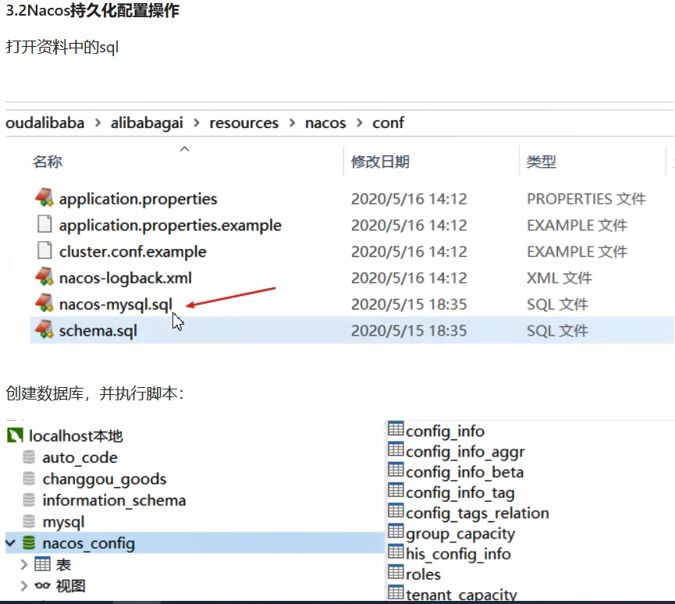Select the group_capacity table name
Image resolution: width=675 pixels, height=604 pixels.
460,534
